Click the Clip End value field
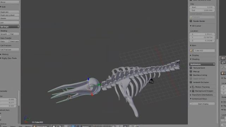Viewport: 226px width, 127px height. 202,10
